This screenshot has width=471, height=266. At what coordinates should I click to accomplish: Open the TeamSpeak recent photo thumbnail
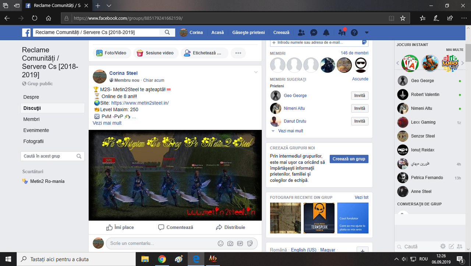(x=319, y=218)
